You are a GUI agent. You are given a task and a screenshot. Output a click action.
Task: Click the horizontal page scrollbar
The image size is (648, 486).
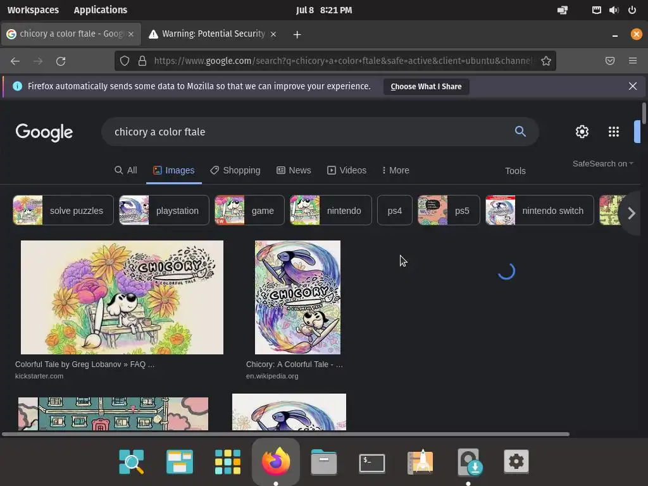285,434
